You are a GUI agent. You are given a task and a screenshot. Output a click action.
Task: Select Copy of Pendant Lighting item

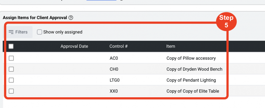[x=191, y=80]
